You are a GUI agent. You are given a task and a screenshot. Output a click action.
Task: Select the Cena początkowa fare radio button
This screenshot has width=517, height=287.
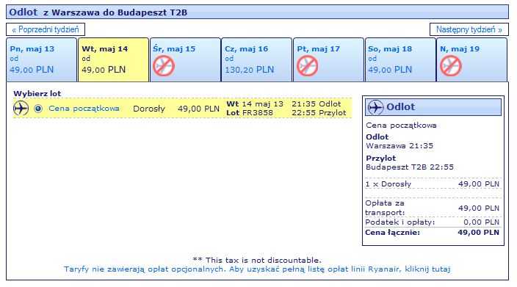pyautogui.click(x=38, y=109)
